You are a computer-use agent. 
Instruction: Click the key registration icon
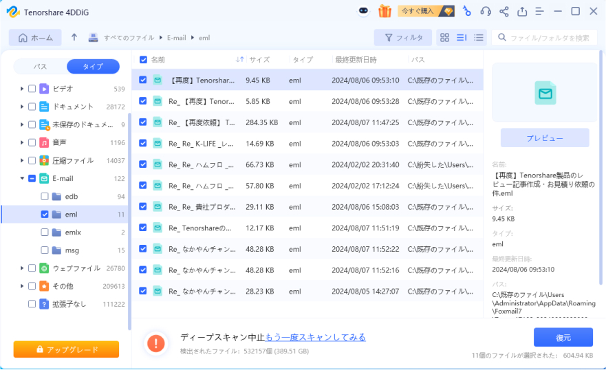[x=466, y=11]
